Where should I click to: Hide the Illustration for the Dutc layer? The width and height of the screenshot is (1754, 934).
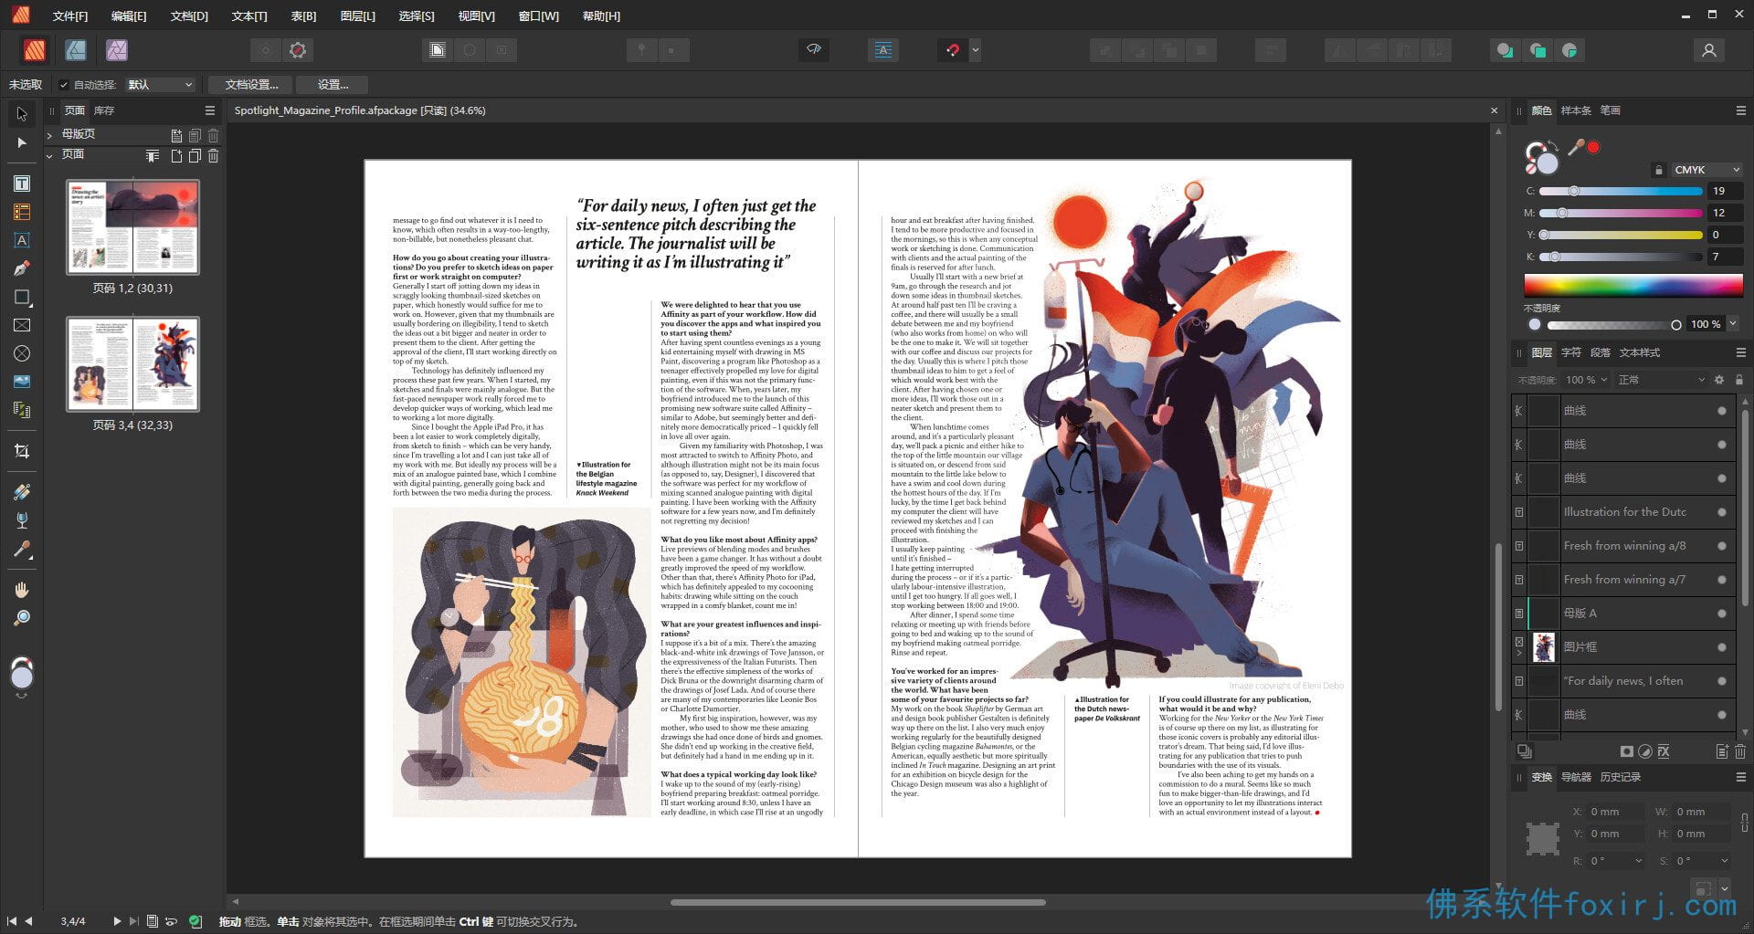(1722, 512)
